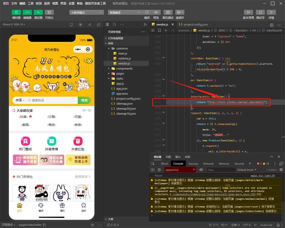Click the 编译 compile refresh icon
Image resolution: width=285 pixels, height=228 pixels.
147,12
